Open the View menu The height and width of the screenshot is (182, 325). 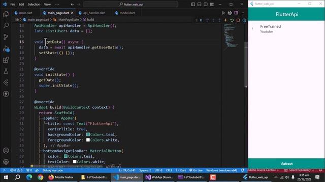pos(47,5)
